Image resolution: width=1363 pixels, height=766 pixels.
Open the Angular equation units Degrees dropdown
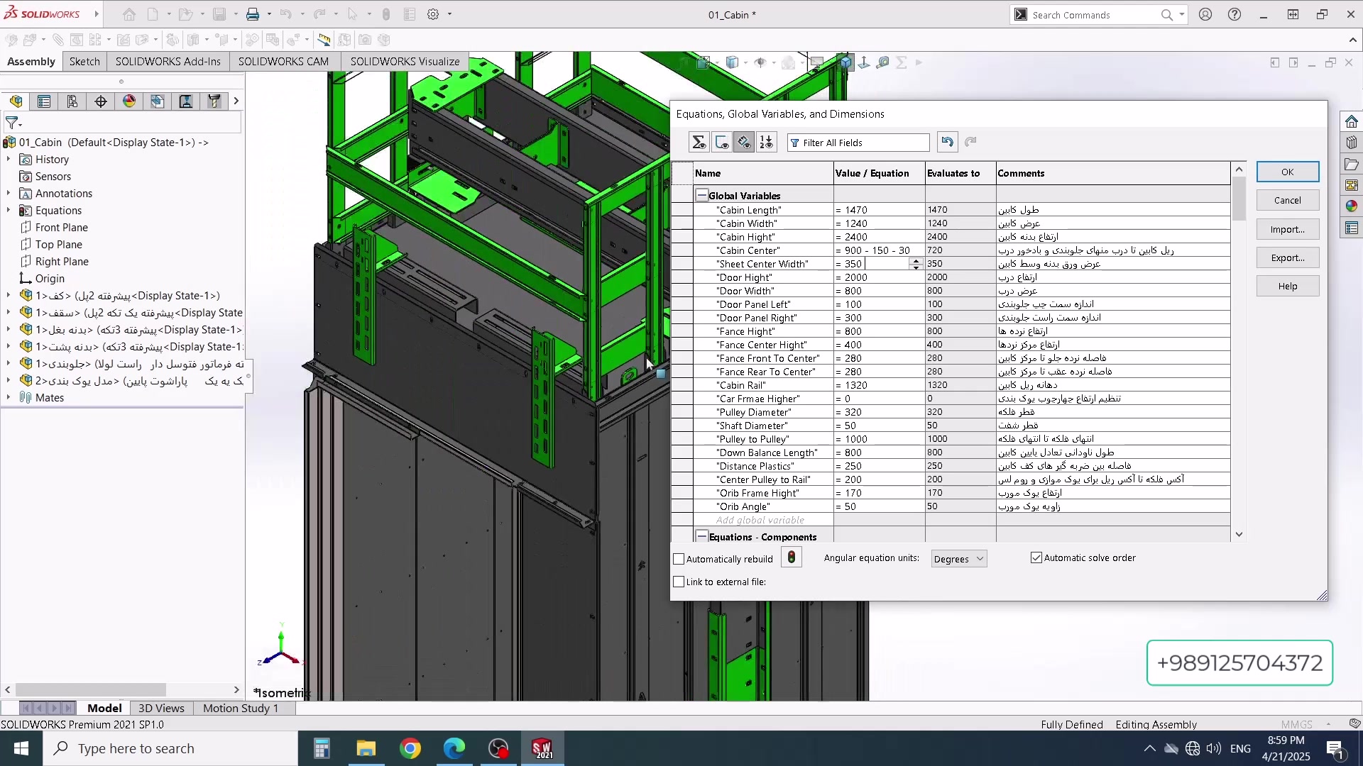pos(958,559)
